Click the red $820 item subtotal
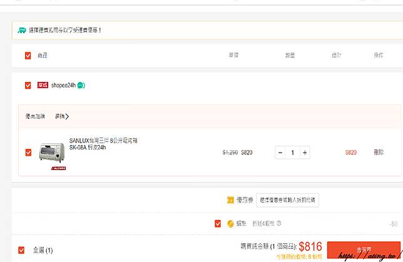Viewport: 403px width, 262px height. (350, 153)
